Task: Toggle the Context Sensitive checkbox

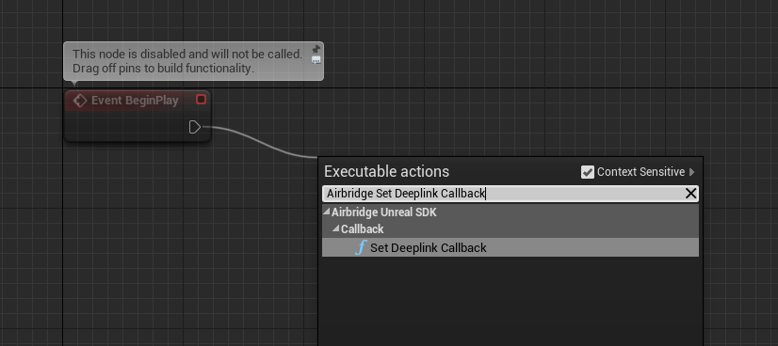Action: (588, 172)
